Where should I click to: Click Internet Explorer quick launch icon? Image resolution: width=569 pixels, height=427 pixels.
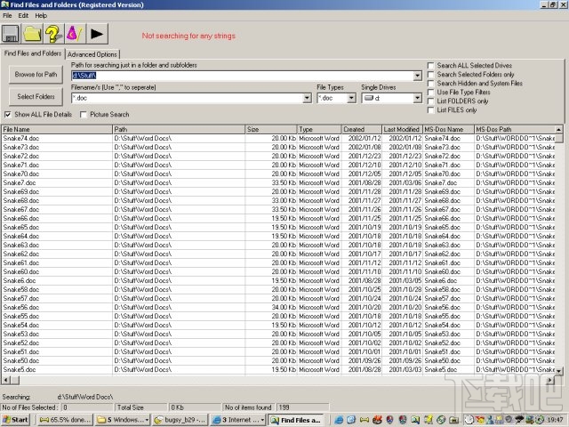click(x=339, y=420)
